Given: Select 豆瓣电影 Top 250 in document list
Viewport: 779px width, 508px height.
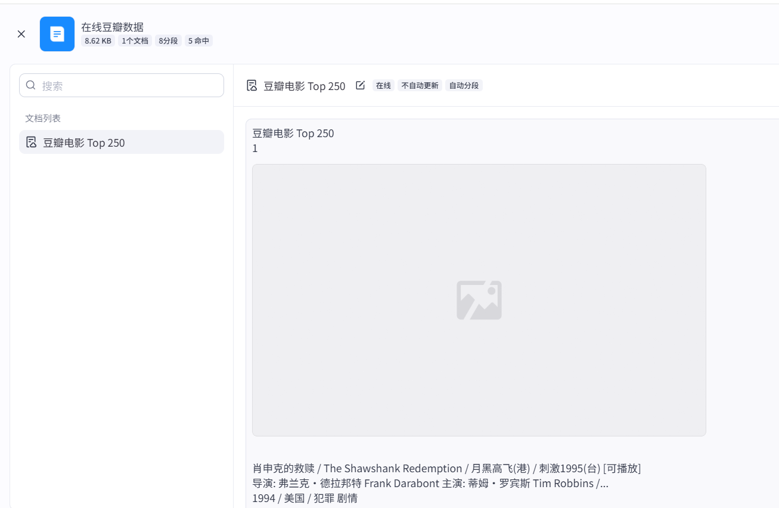Looking at the screenshot, I should [122, 142].
